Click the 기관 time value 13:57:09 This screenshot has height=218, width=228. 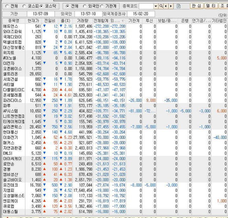[x=41, y=14]
